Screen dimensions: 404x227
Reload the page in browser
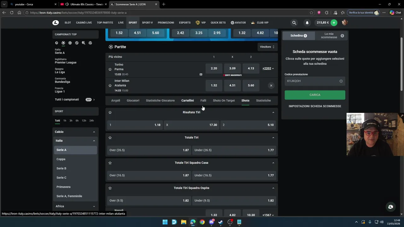coord(12,13)
